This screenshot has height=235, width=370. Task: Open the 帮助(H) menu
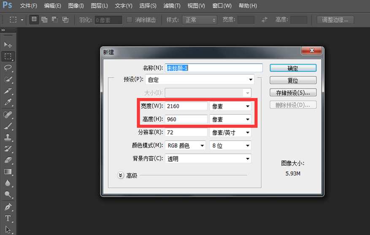click(x=248, y=5)
